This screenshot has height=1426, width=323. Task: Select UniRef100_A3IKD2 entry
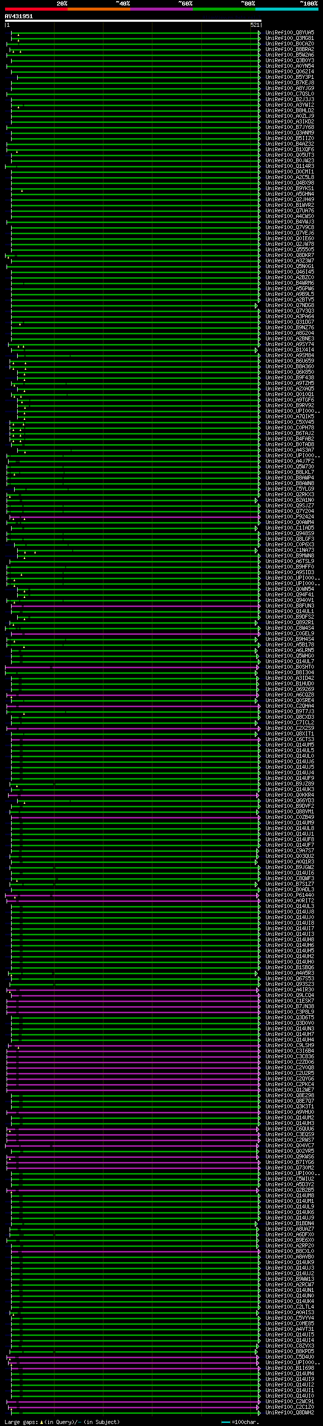[290, 122]
